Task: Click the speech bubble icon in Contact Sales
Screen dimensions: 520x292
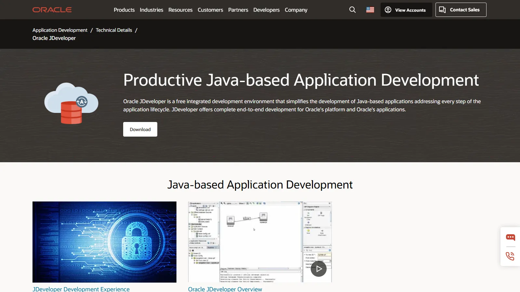Action: 442,10
